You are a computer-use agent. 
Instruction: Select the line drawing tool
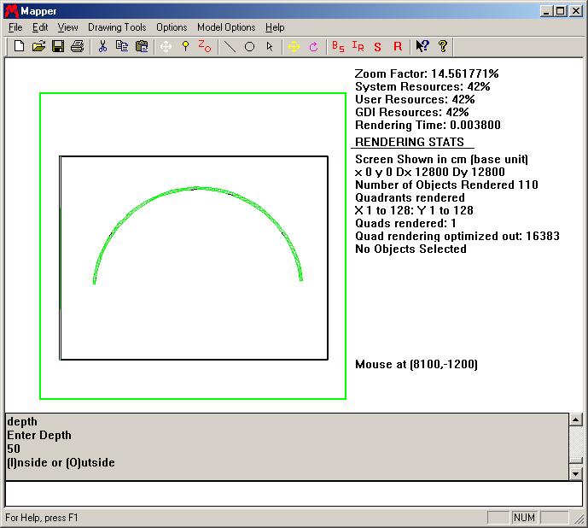click(x=230, y=46)
